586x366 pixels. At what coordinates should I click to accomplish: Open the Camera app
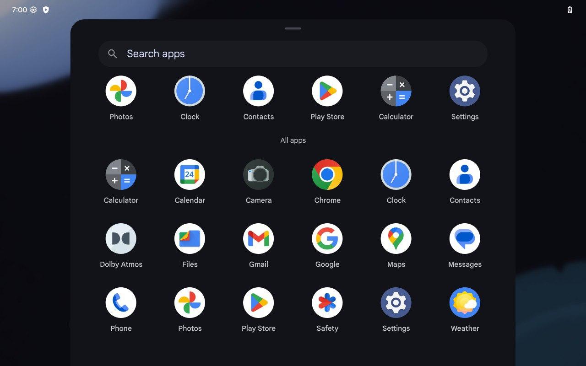258,174
